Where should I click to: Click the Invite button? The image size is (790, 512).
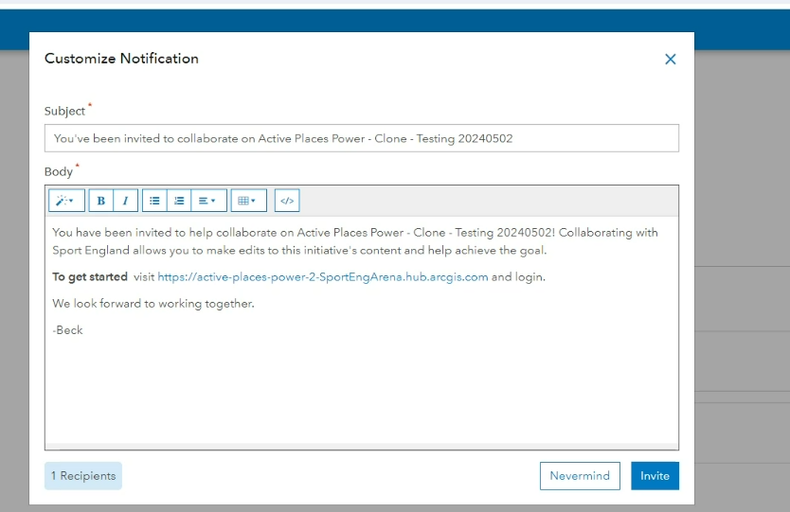pyautogui.click(x=655, y=476)
